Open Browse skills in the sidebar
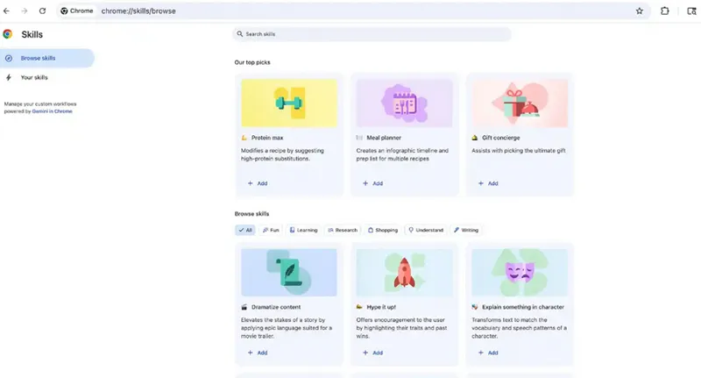Screen dimensions: 701x378 click(47, 58)
